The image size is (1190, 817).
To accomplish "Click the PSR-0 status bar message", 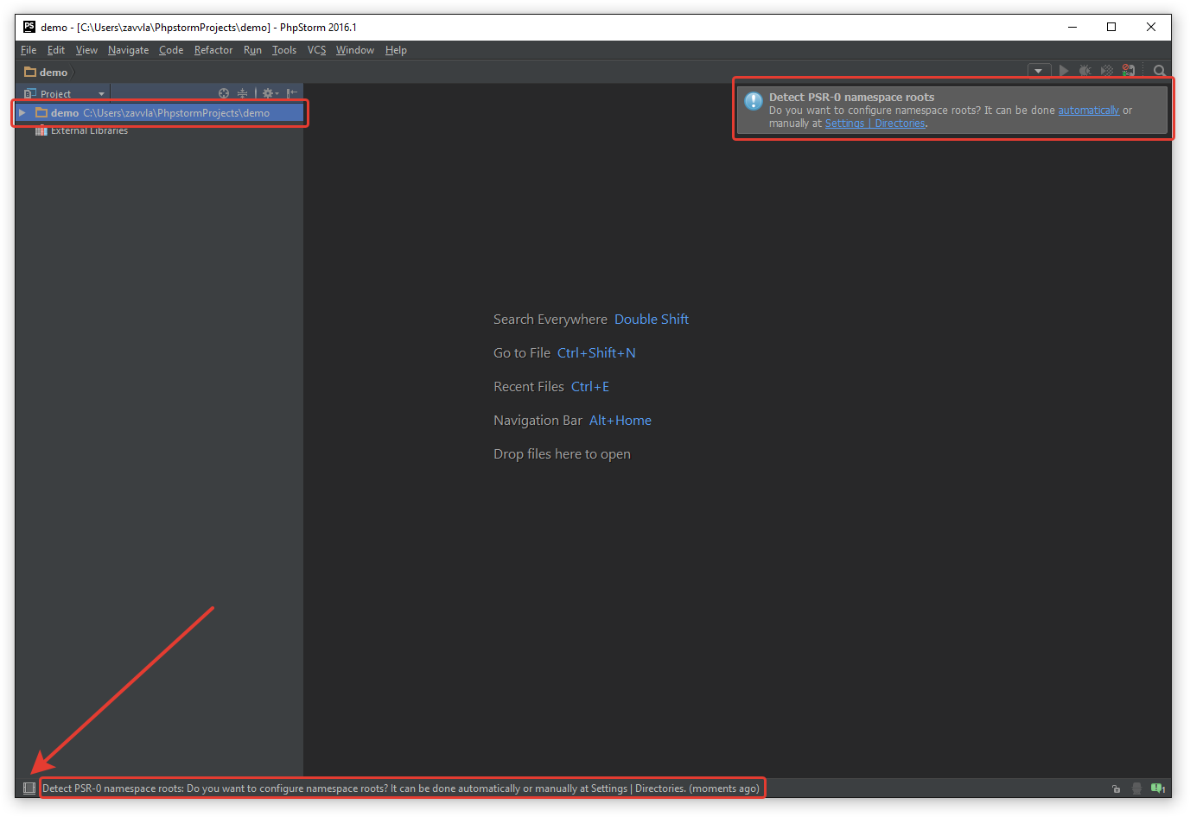I will pos(401,788).
